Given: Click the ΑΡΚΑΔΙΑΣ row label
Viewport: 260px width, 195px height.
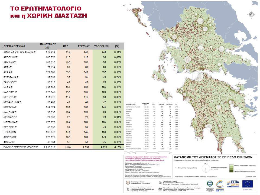Looking at the screenshot, I should (9, 63).
